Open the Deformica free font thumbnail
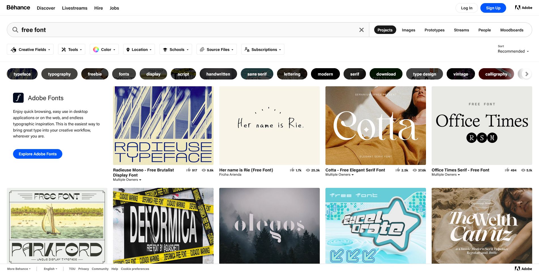Viewport: 539px width, 273px height. click(163, 226)
